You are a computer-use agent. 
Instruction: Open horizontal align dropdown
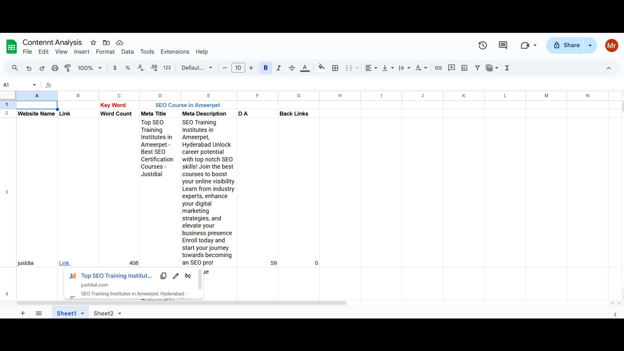371,68
